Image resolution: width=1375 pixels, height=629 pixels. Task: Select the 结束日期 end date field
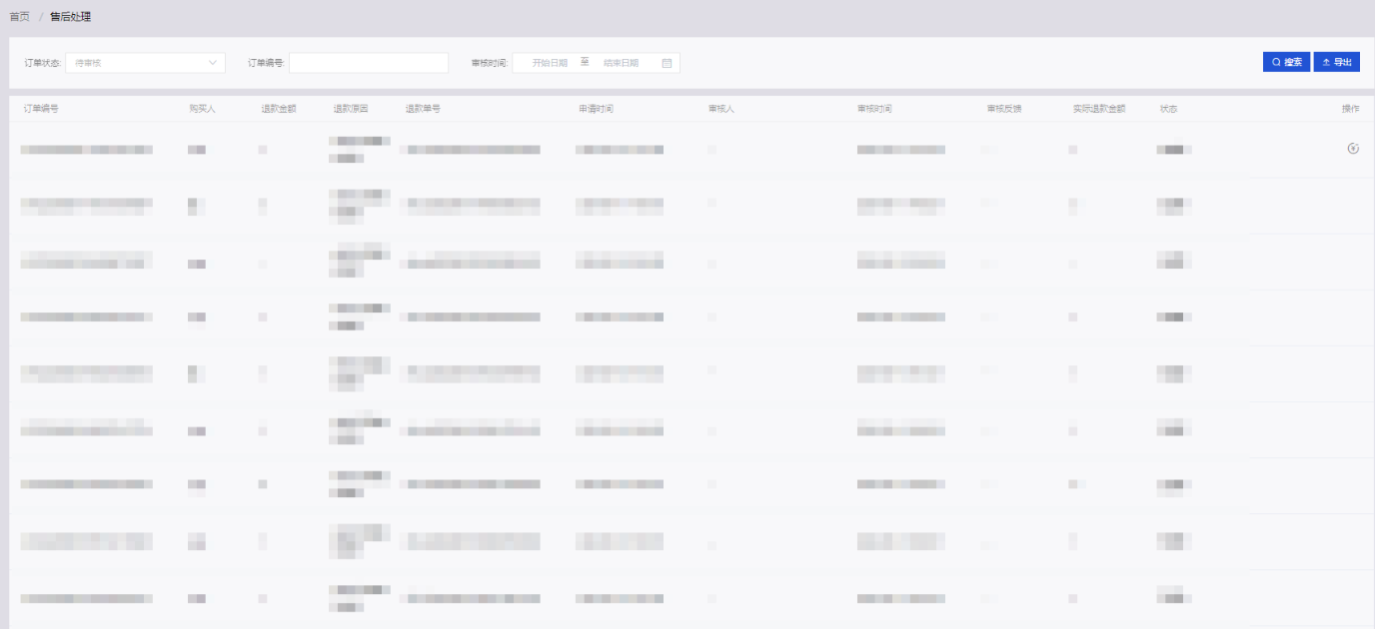click(621, 63)
